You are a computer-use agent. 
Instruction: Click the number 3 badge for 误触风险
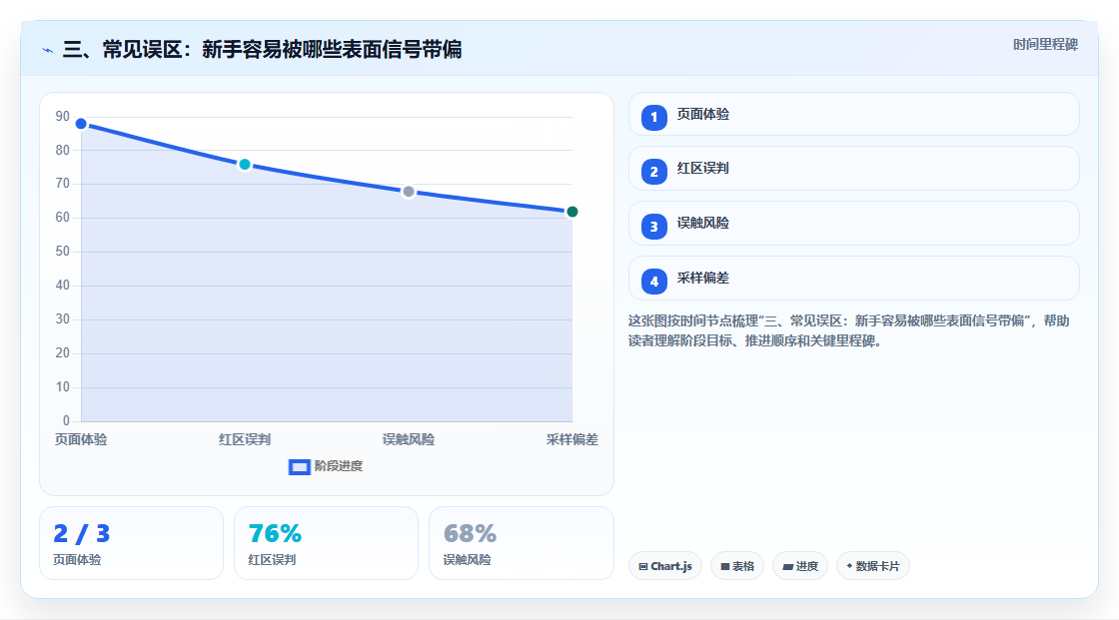(653, 227)
